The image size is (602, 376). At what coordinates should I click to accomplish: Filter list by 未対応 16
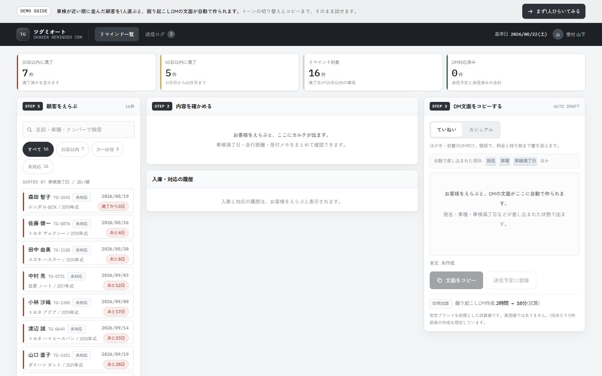tap(38, 167)
